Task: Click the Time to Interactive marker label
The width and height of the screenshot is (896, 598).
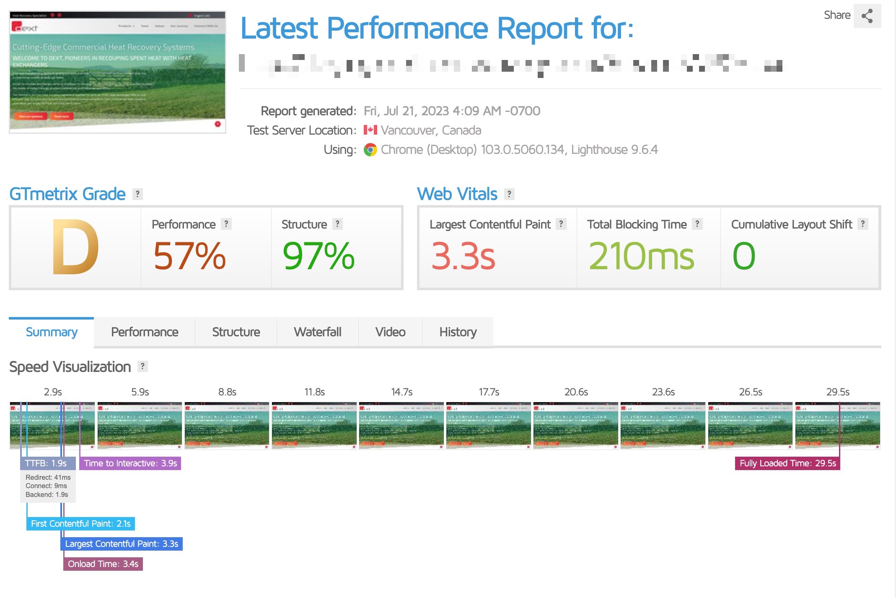Action: [x=130, y=463]
